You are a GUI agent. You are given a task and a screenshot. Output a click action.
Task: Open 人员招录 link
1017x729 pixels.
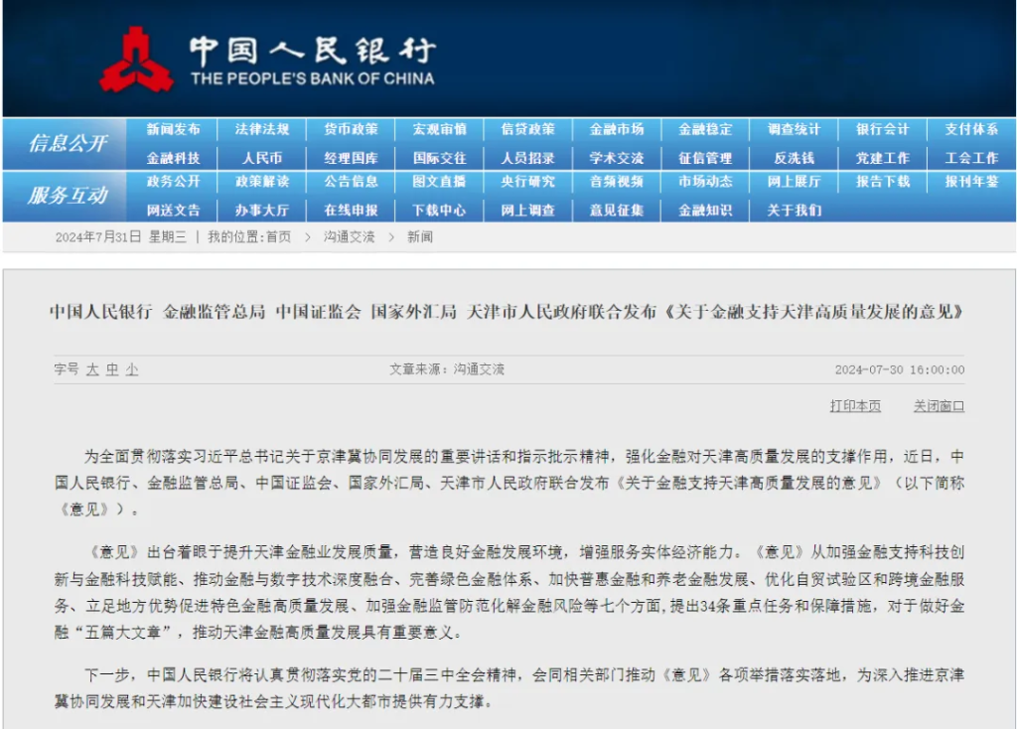coord(528,158)
